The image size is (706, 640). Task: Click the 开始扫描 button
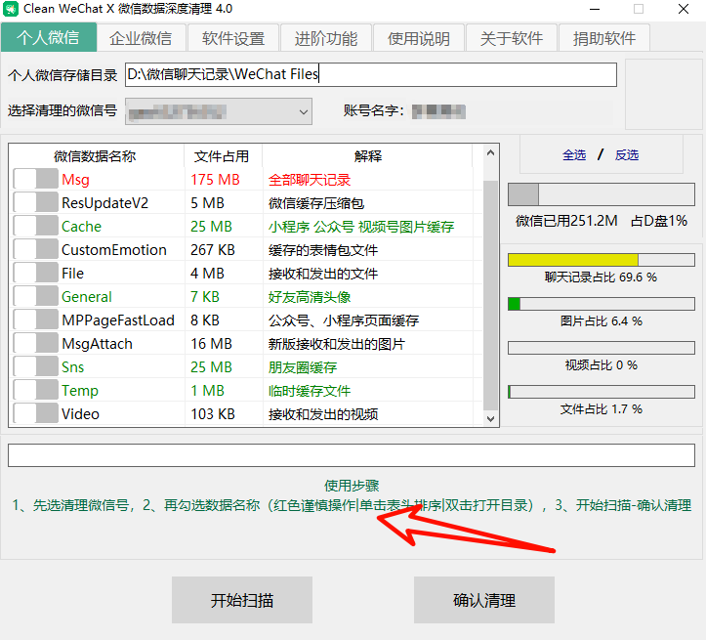click(242, 600)
